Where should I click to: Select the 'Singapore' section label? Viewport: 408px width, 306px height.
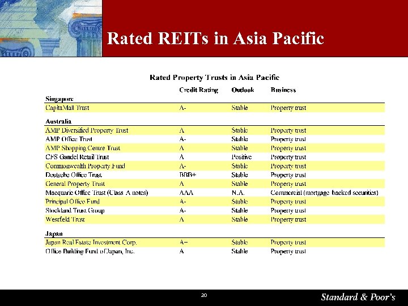(59, 99)
